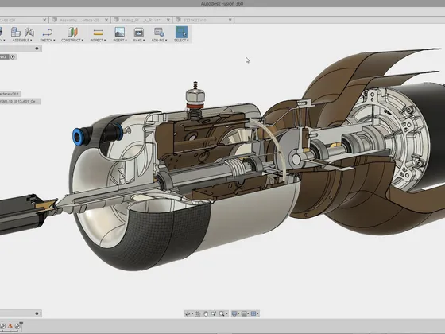This screenshot has width=445, height=334.
Task: Open Orbit options dropdown arrow
Action: pyautogui.click(x=192, y=314)
